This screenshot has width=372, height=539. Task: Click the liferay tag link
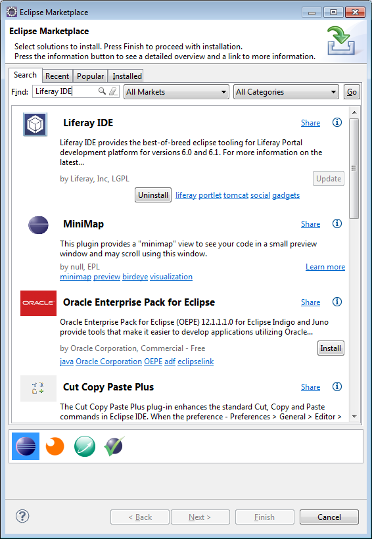tap(186, 195)
